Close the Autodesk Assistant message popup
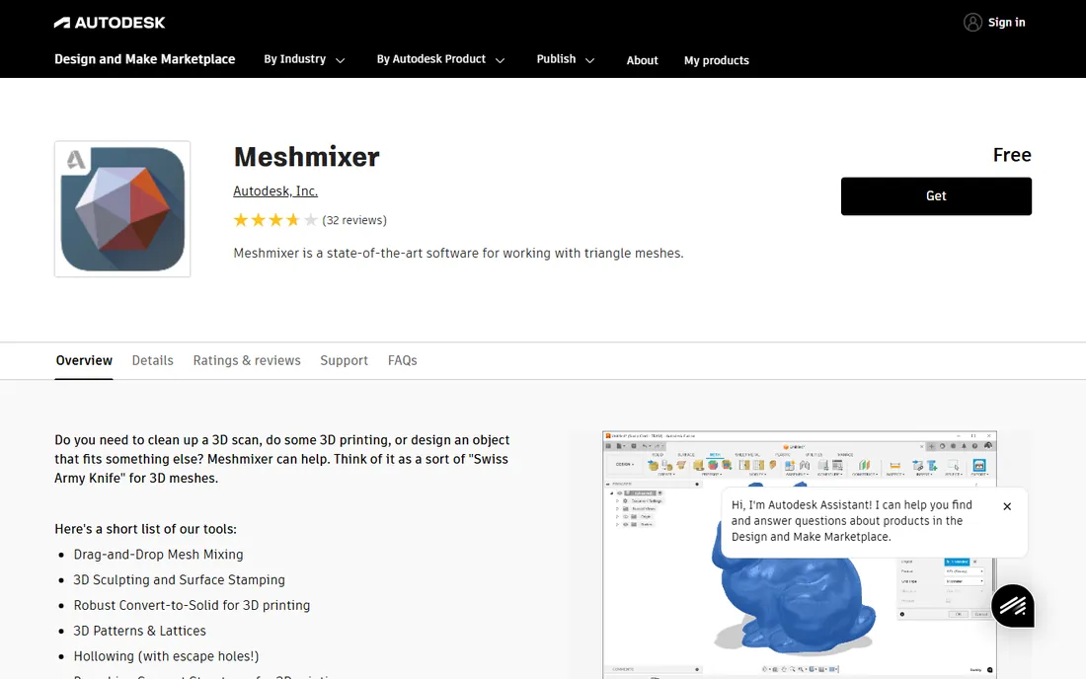 [x=1007, y=506]
